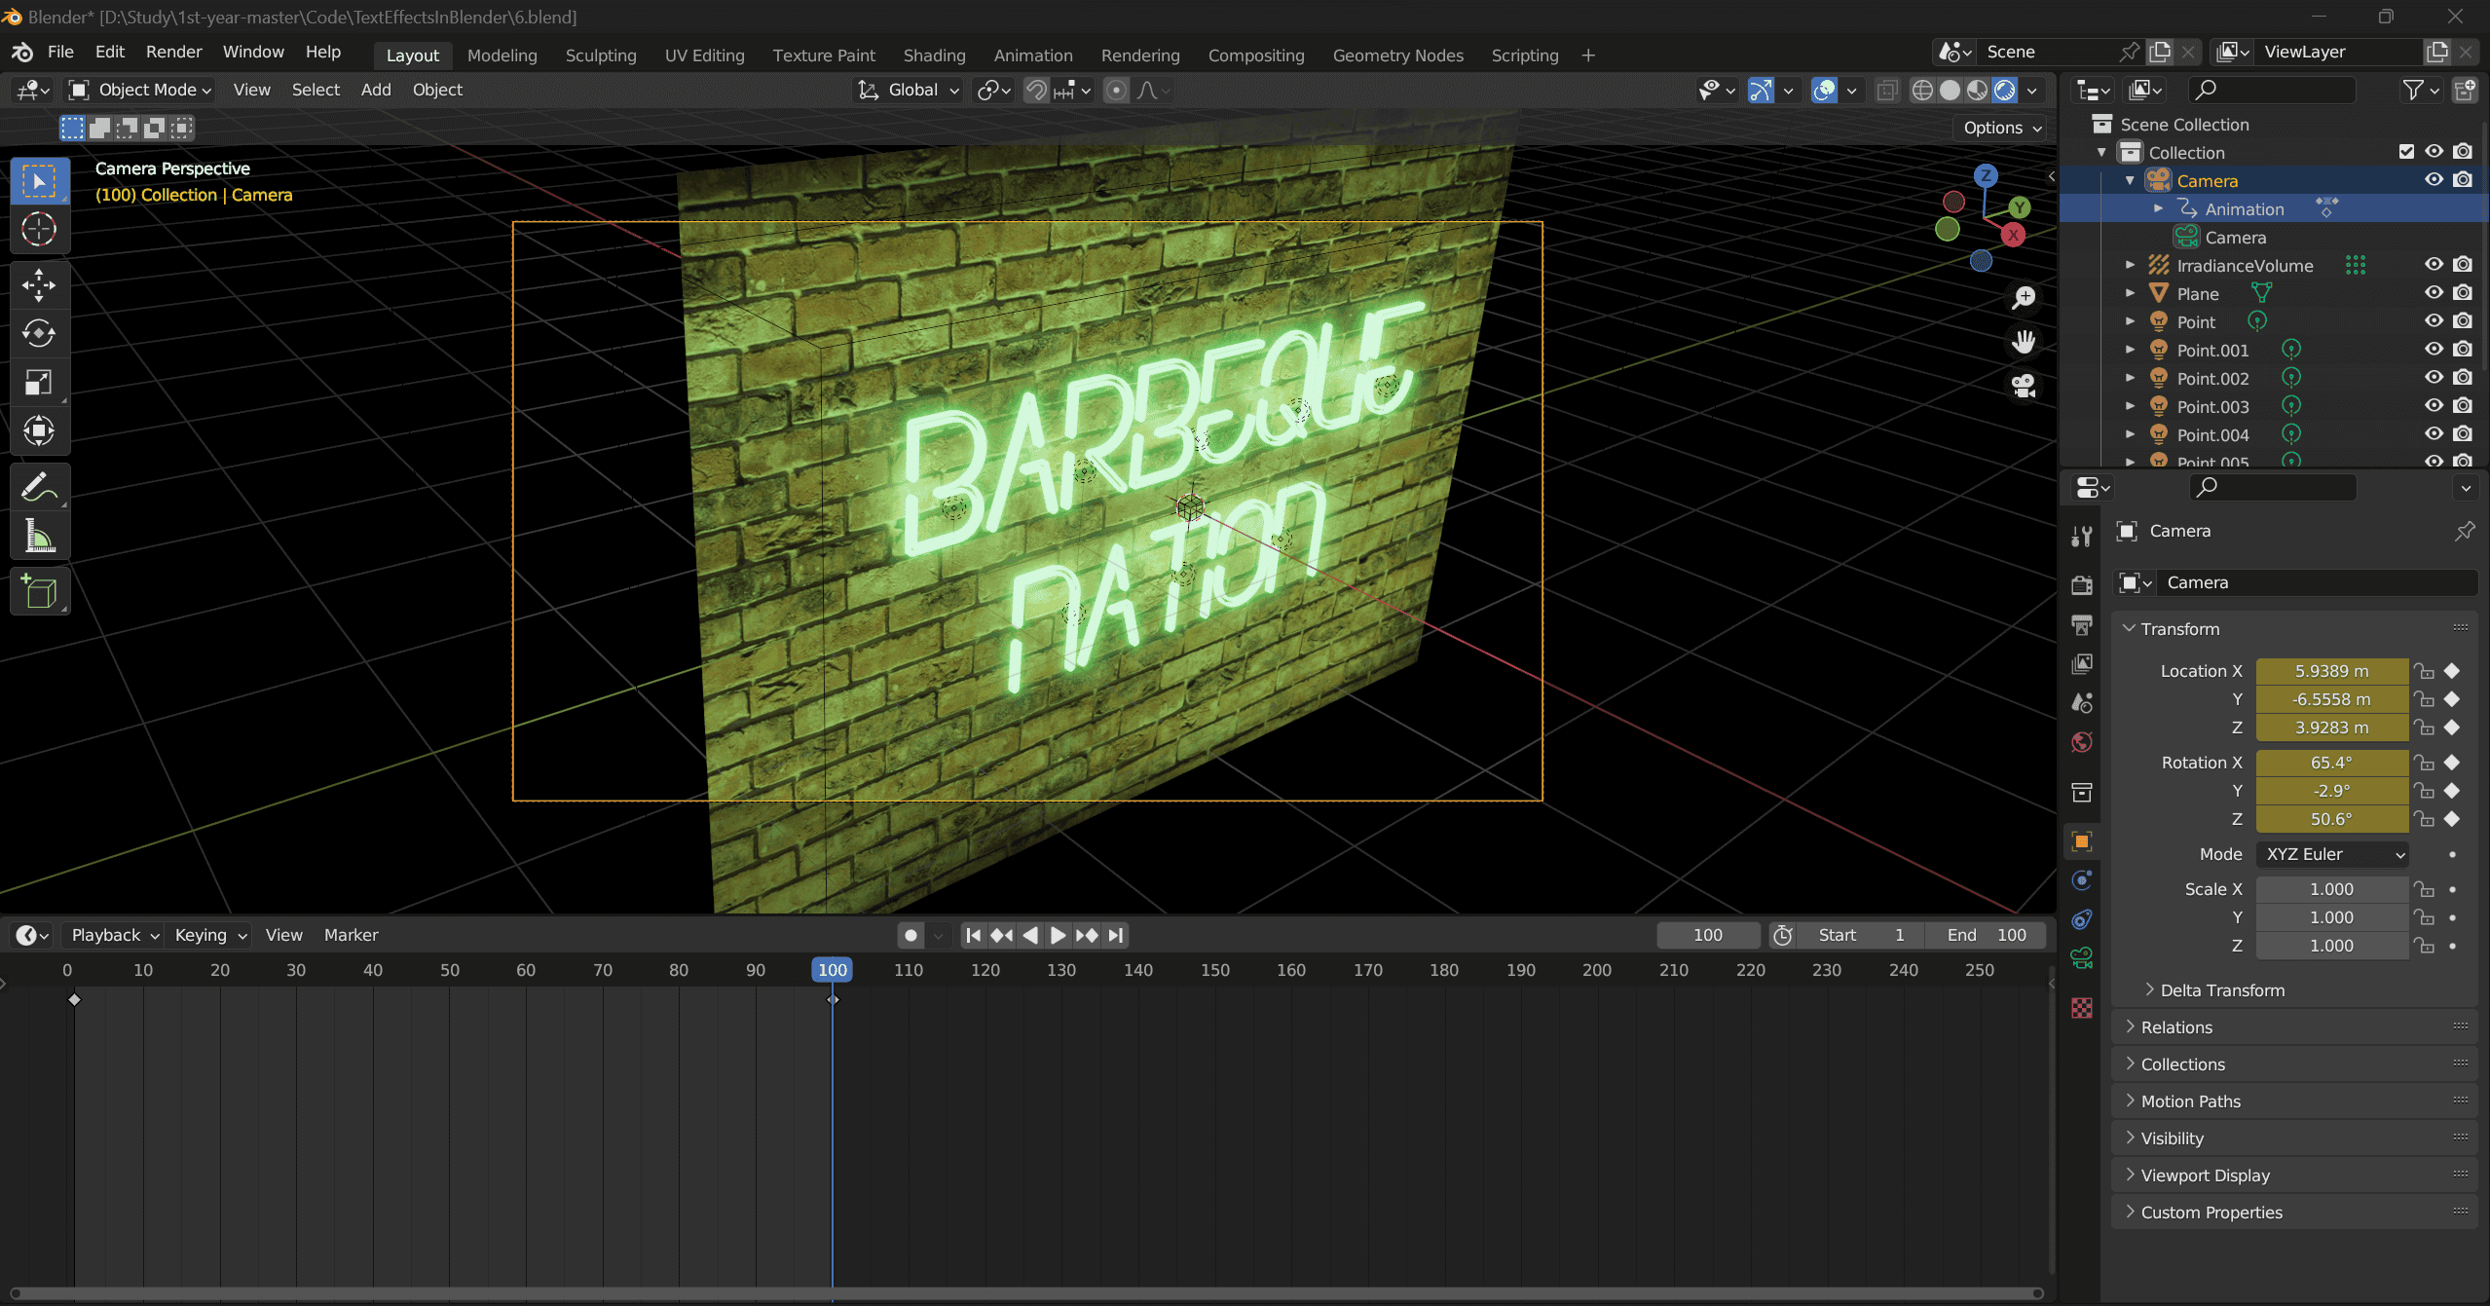Select the Annotate tool

(x=39, y=487)
